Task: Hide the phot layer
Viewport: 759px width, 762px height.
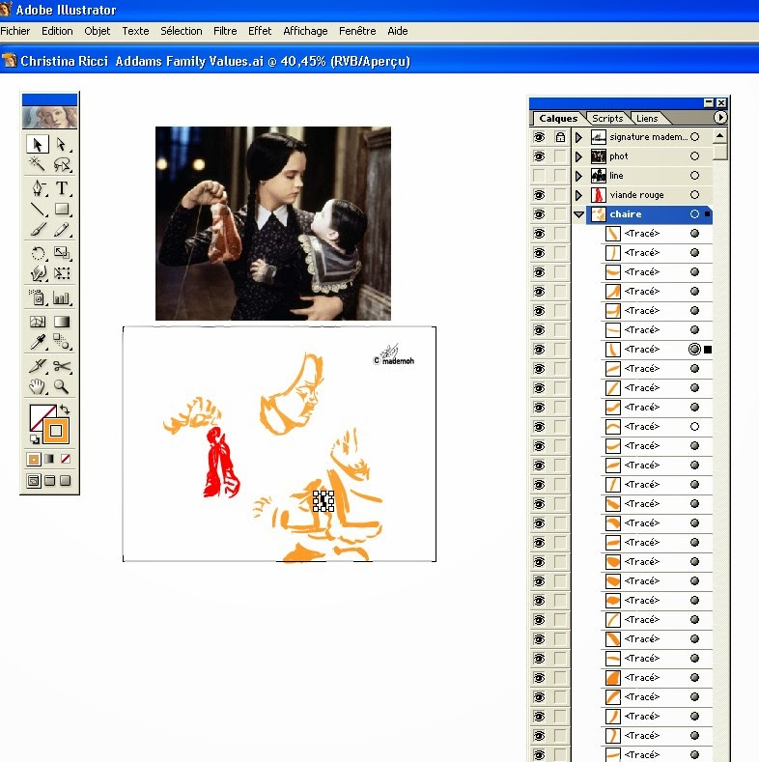Action: (540, 156)
